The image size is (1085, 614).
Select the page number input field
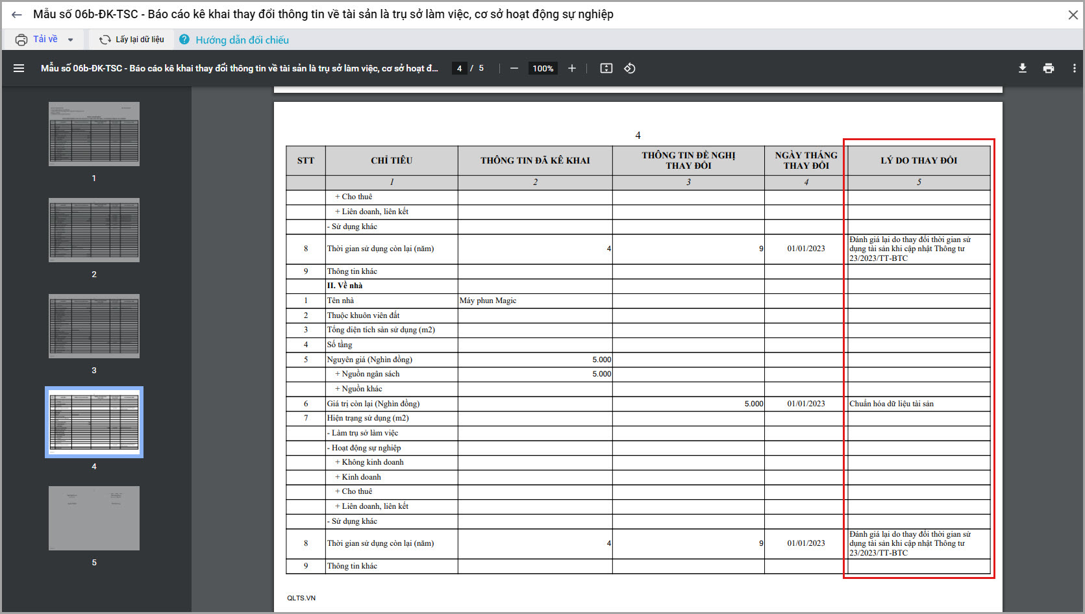point(459,68)
